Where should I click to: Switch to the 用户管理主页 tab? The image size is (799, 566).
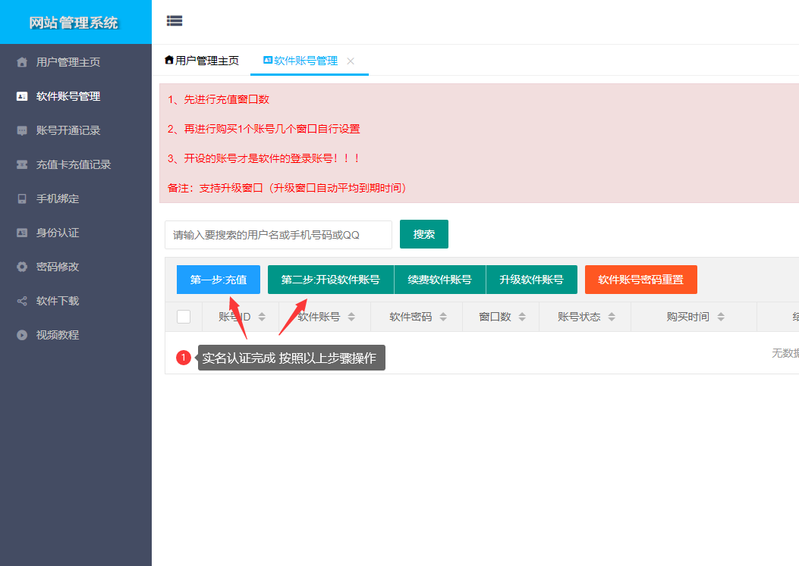point(202,61)
